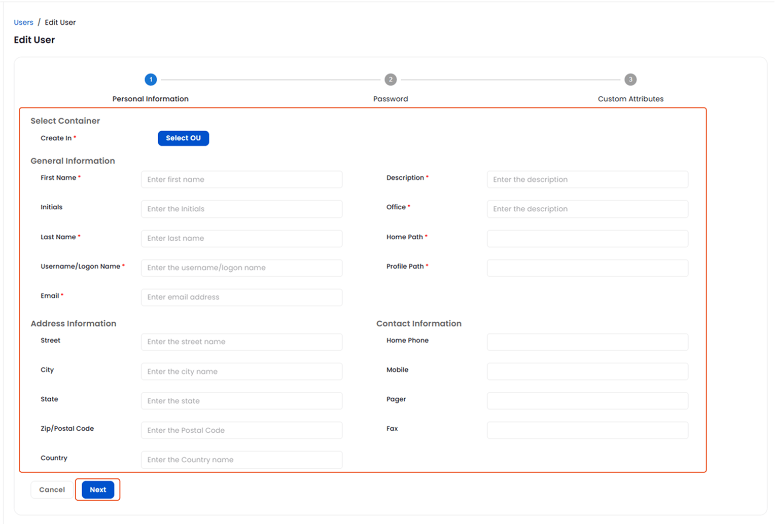
Task: Click the Email address field
Action: [x=241, y=297]
